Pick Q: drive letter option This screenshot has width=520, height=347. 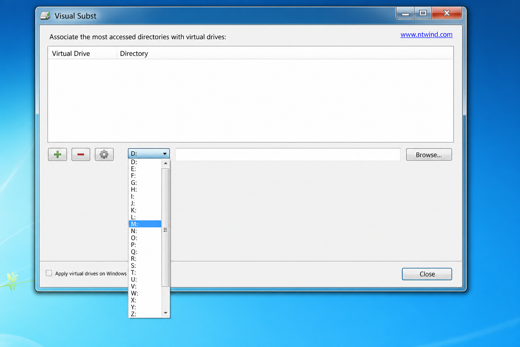coord(145,252)
